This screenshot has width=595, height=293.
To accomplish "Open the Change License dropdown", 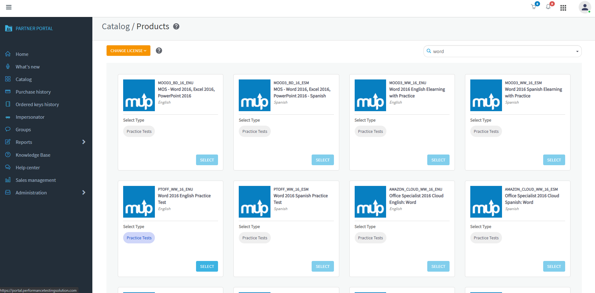I will click(x=128, y=51).
